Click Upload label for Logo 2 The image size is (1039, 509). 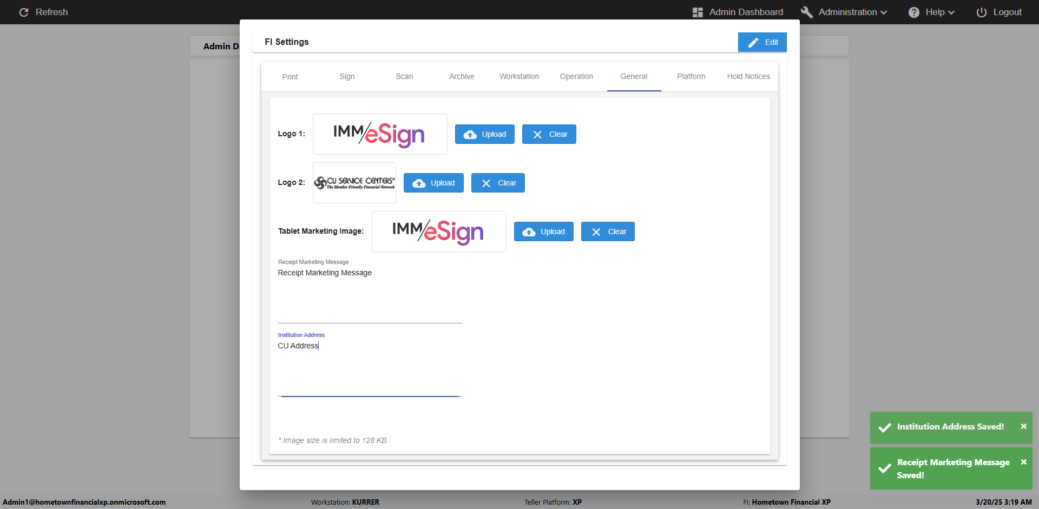pyautogui.click(x=443, y=183)
